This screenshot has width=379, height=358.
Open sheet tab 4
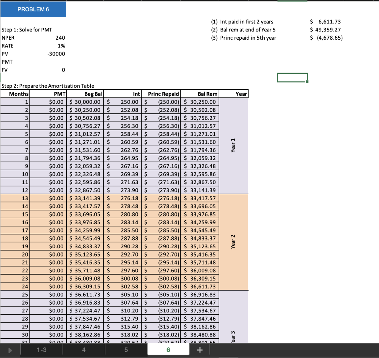tap(84, 349)
